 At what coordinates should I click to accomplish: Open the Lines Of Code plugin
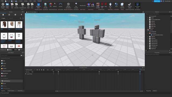pyautogui.click(x=45, y=5)
